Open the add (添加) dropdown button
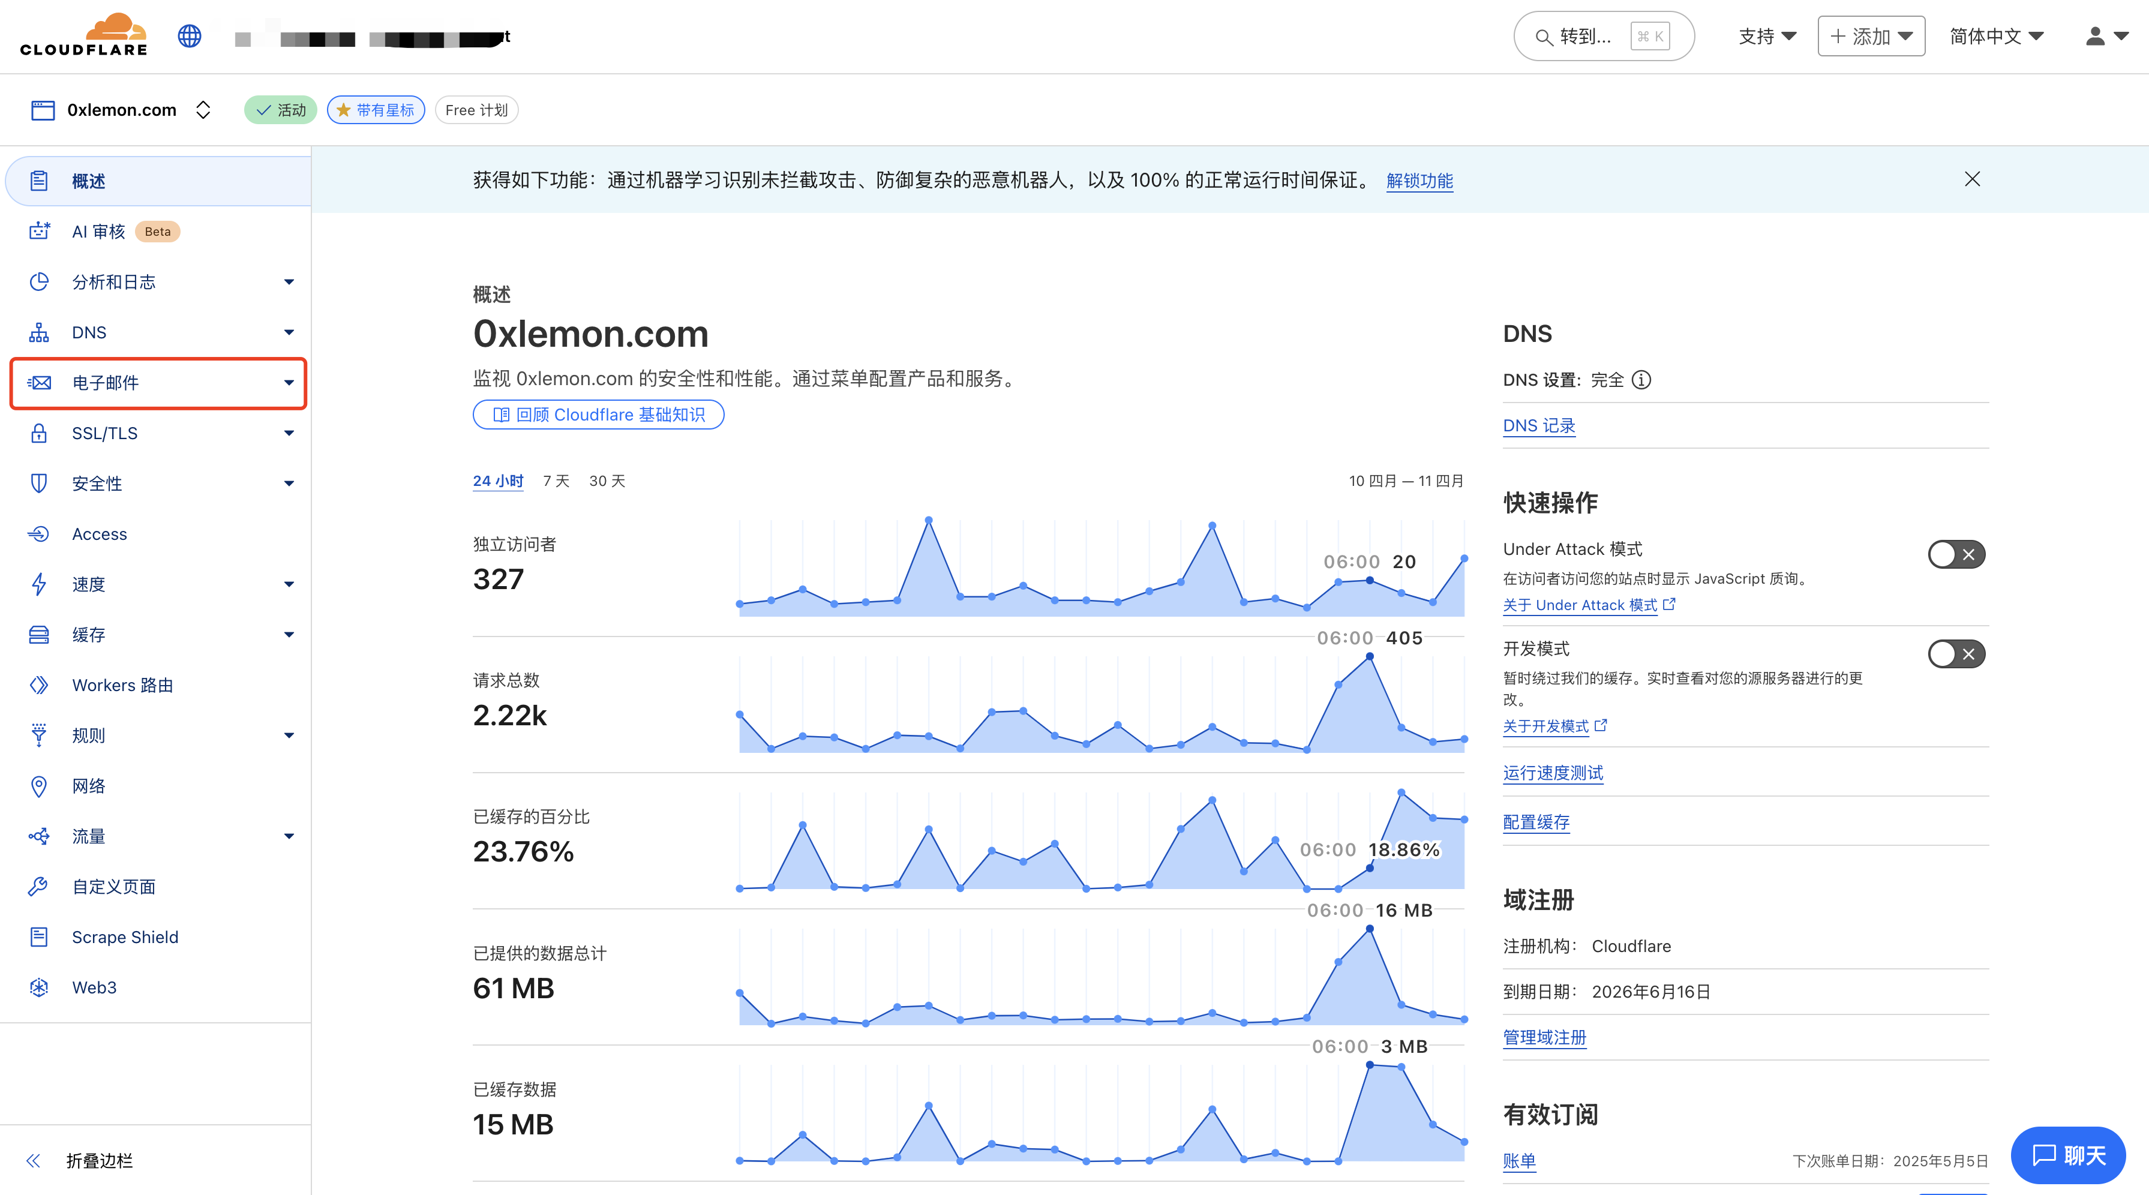The height and width of the screenshot is (1195, 2149). pyautogui.click(x=1871, y=36)
